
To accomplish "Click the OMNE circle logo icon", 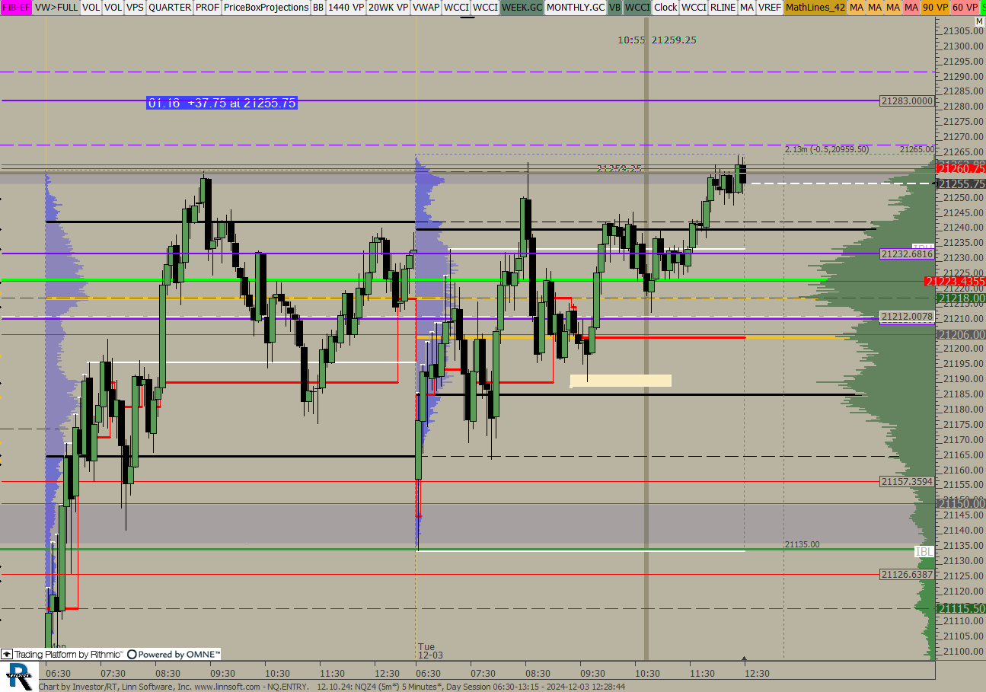I will 132,654.
